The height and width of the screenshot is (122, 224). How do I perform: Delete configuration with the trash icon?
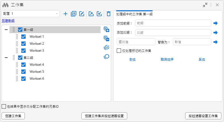coord(108,14)
